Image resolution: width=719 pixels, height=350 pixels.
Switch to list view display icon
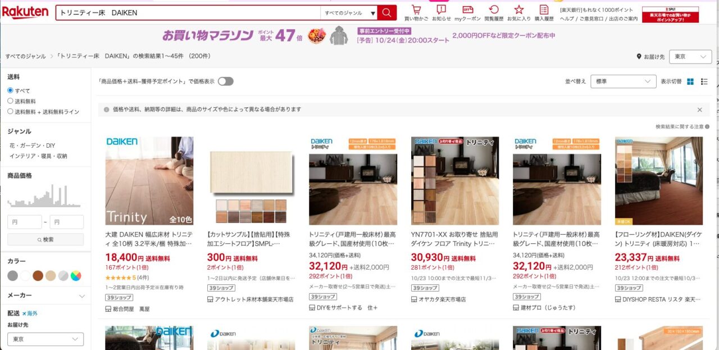click(x=704, y=81)
